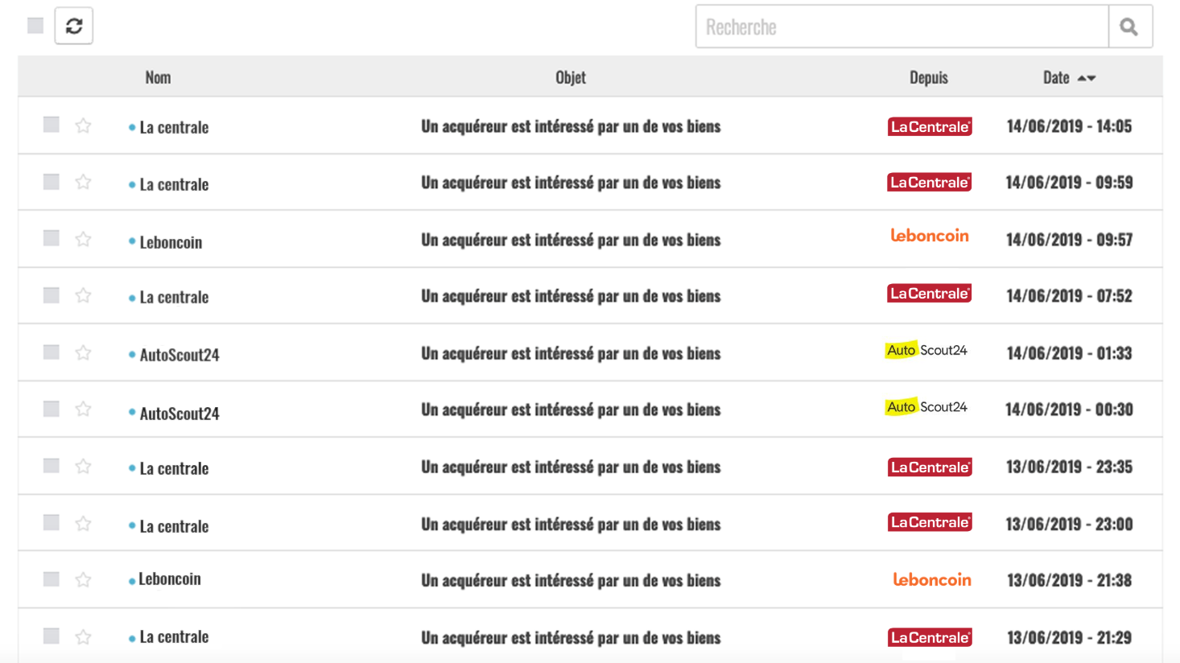Star the La centrale message from 23:00
The width and height of the screenshot is (1180, 663).
pyautogui.click(x=83, y=524)
